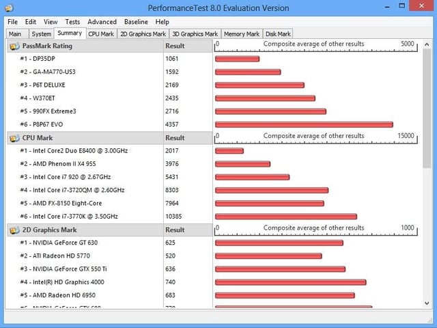Viewport: 437px width, 328px height.
Task: Open the 3D Graphics Mark tab
Action: pyautogui.click(x=195, y=34)
